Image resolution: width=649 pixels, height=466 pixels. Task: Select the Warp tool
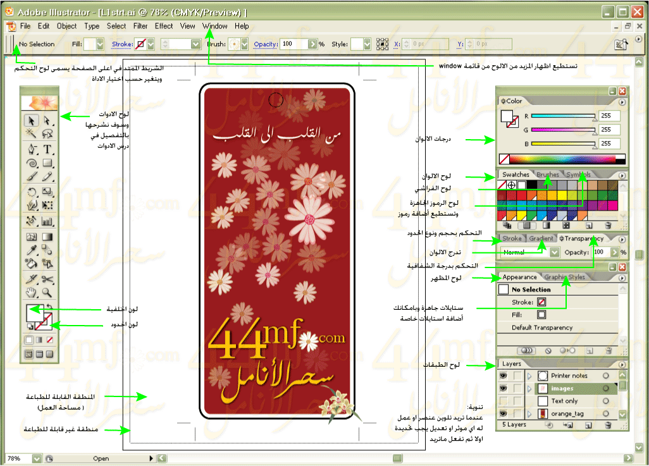click(32, 205)
